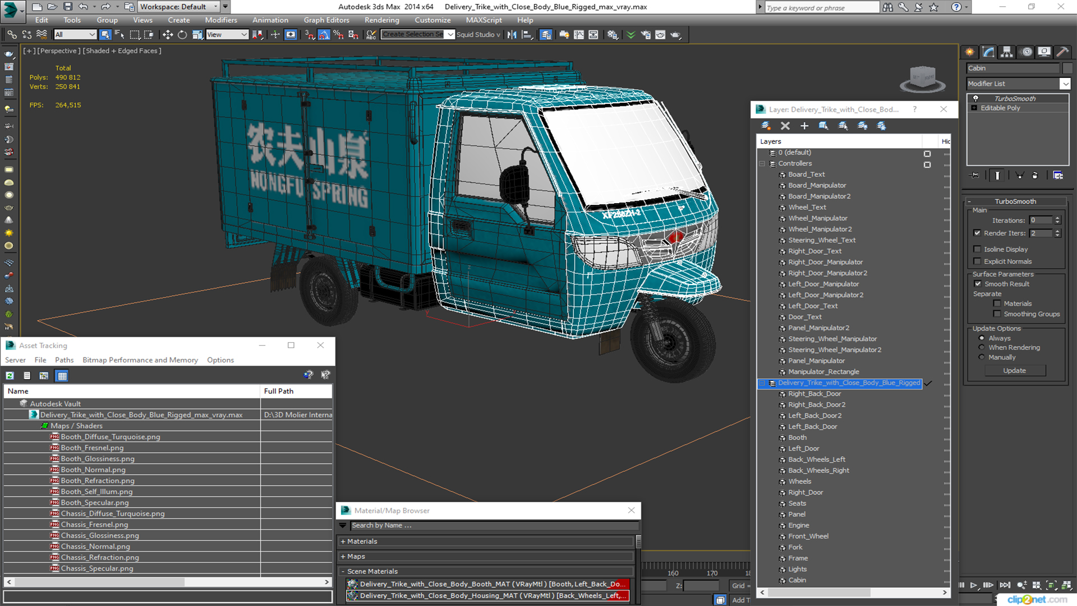Viewport: 1077px width, 606px height.
Task: Click Delete layer X icon in Layer dialog
Action: click(x=785, y=126)
